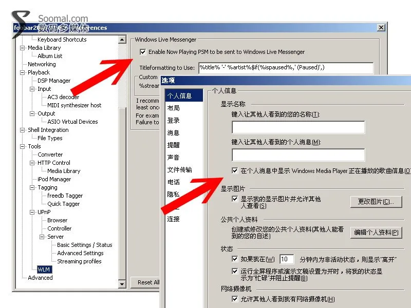Viewport: 411px width, 308px height.
Task: Enable Now Playing PSM checkbox in foobar2000 Preferences
Action: pos(143,52)
